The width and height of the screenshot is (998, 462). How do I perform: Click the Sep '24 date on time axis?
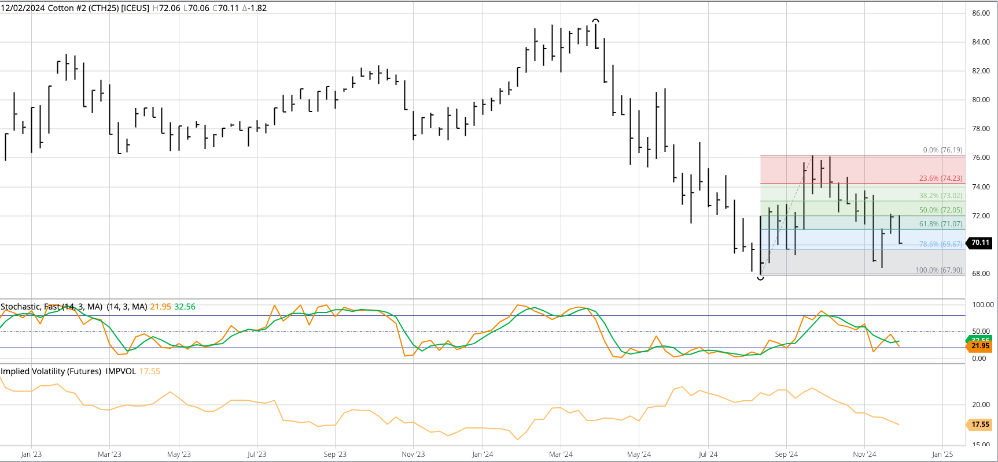click(786, 454)
